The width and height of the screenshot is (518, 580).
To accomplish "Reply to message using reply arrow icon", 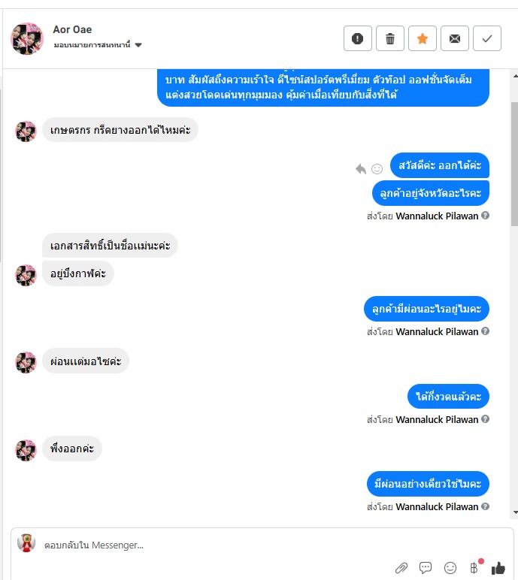I will [x=361, y=169].
